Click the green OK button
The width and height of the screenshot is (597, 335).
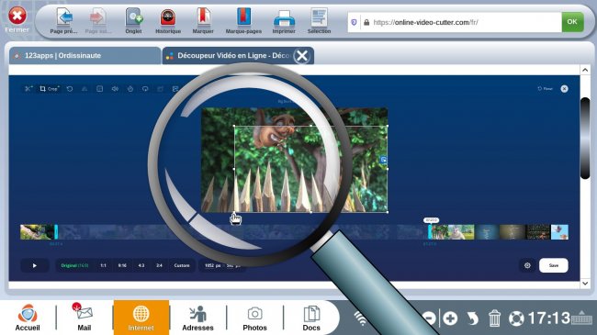(x=572, y=22)
